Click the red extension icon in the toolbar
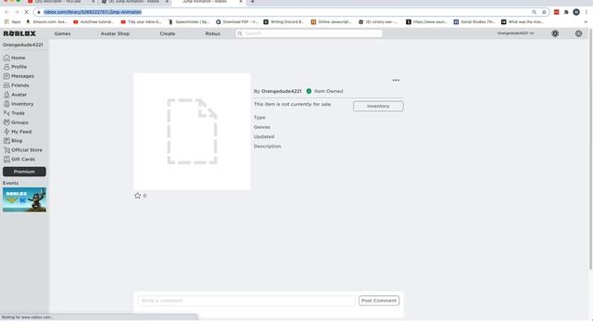 pyautogui.click(x=556, y=12)
